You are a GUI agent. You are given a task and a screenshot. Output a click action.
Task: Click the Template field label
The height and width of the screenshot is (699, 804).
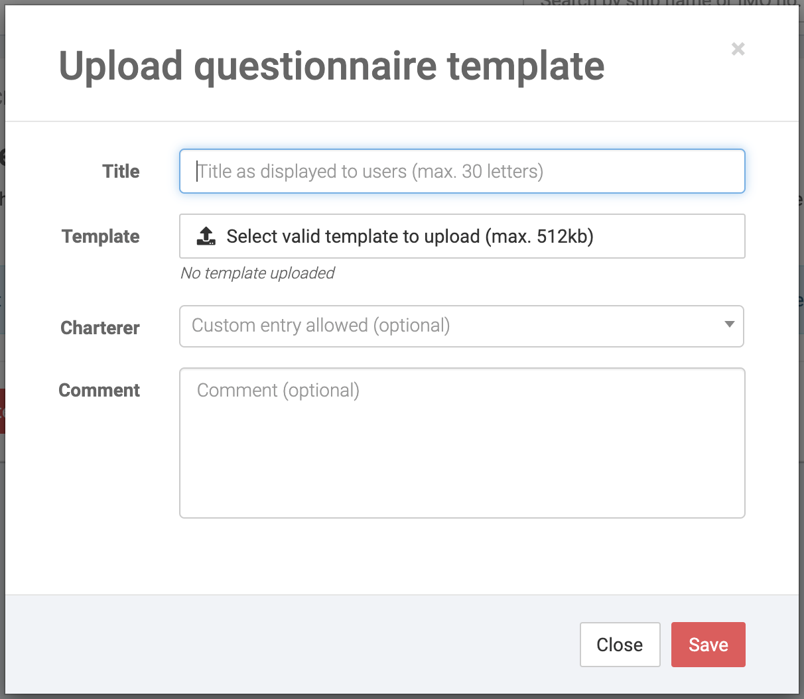[101, 236]
